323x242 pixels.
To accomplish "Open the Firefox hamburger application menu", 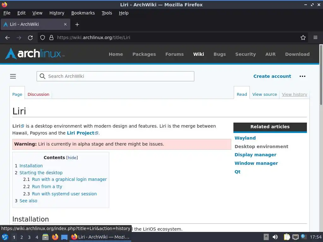I will [x=315, y=37].
